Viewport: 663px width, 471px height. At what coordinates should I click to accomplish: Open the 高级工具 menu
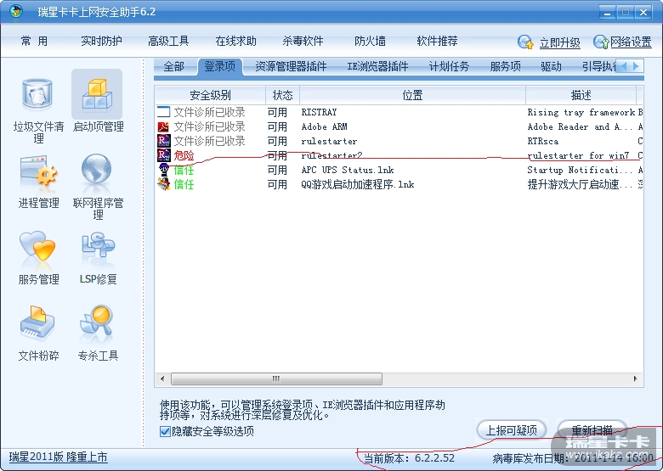coord(168,41)
